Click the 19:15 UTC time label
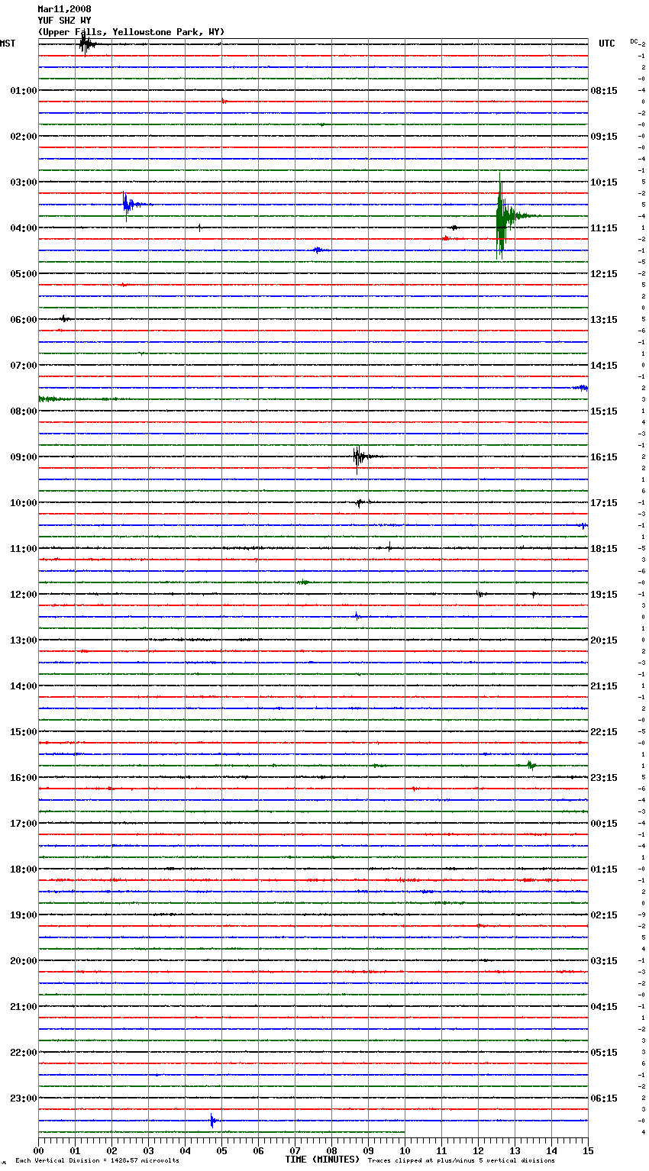This screenshot has height=1171, width=649. click(604, 595)
